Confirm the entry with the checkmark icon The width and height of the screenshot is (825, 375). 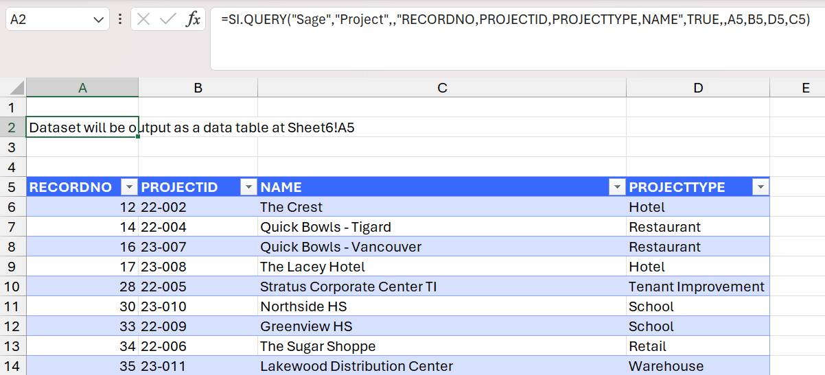click(168, 19)
